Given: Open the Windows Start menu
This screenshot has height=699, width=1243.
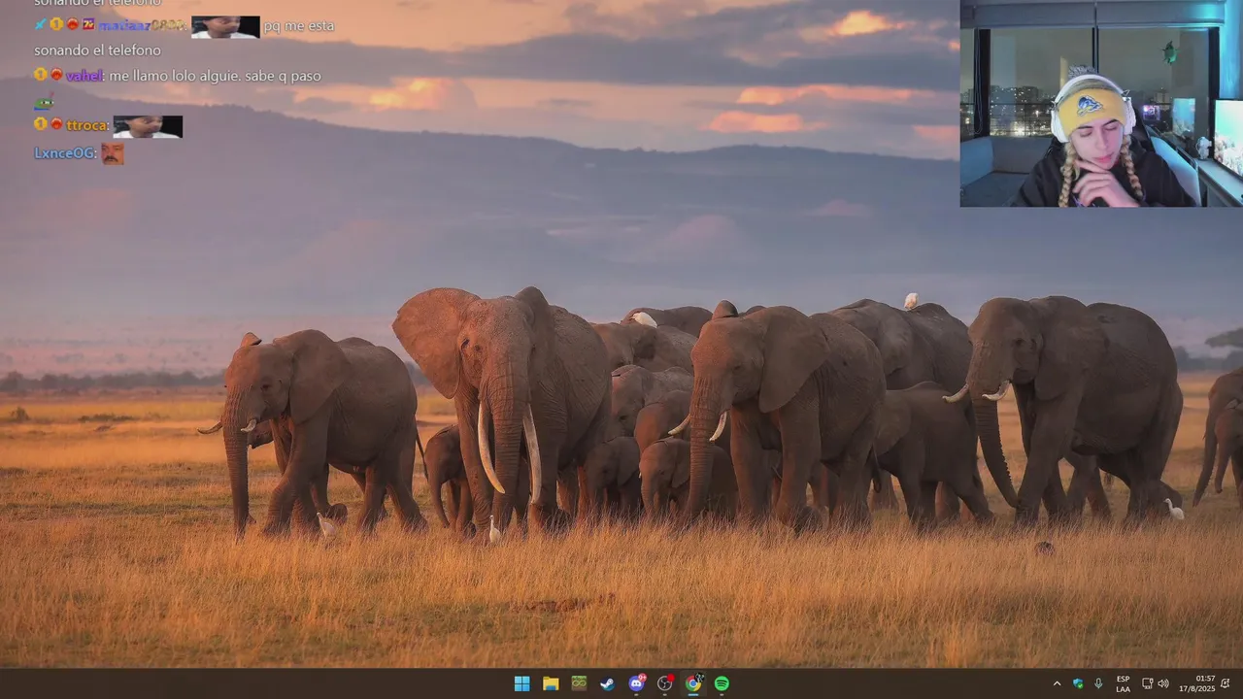Looking at the screenshot, I should pos(521,683).
